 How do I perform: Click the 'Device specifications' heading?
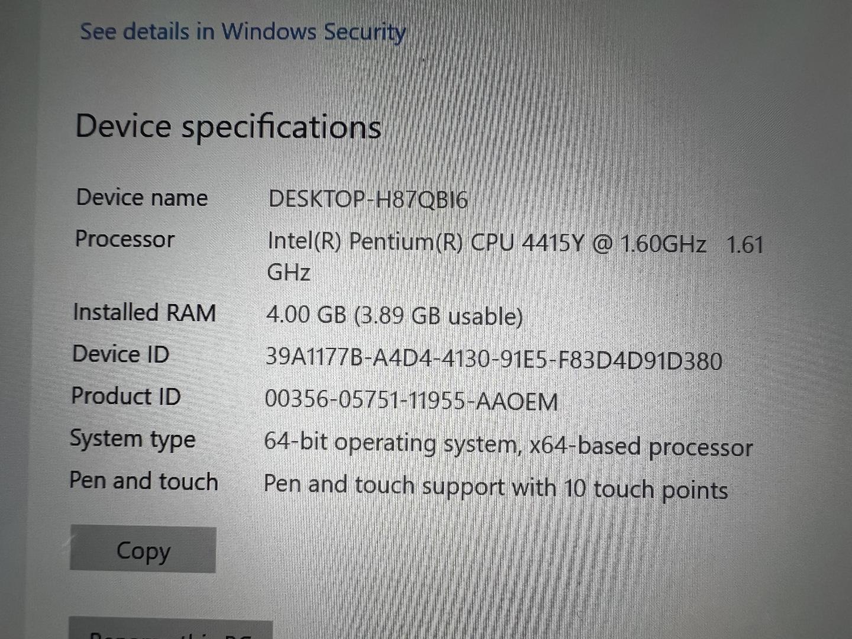[228, 126]
